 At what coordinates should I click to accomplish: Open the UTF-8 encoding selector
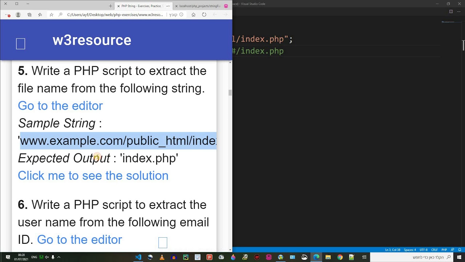click(423, 250)
